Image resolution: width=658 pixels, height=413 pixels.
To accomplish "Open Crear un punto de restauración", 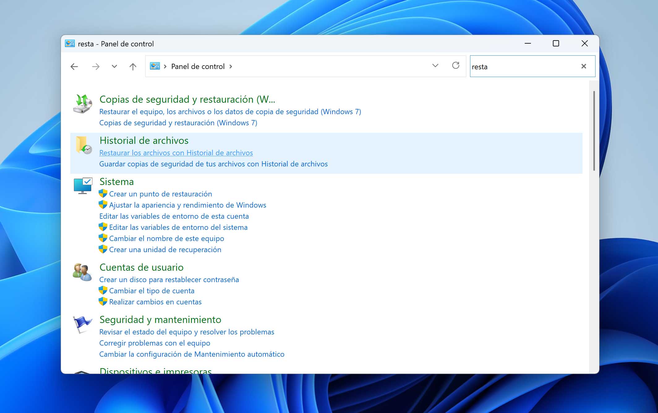I will (160, 194).
